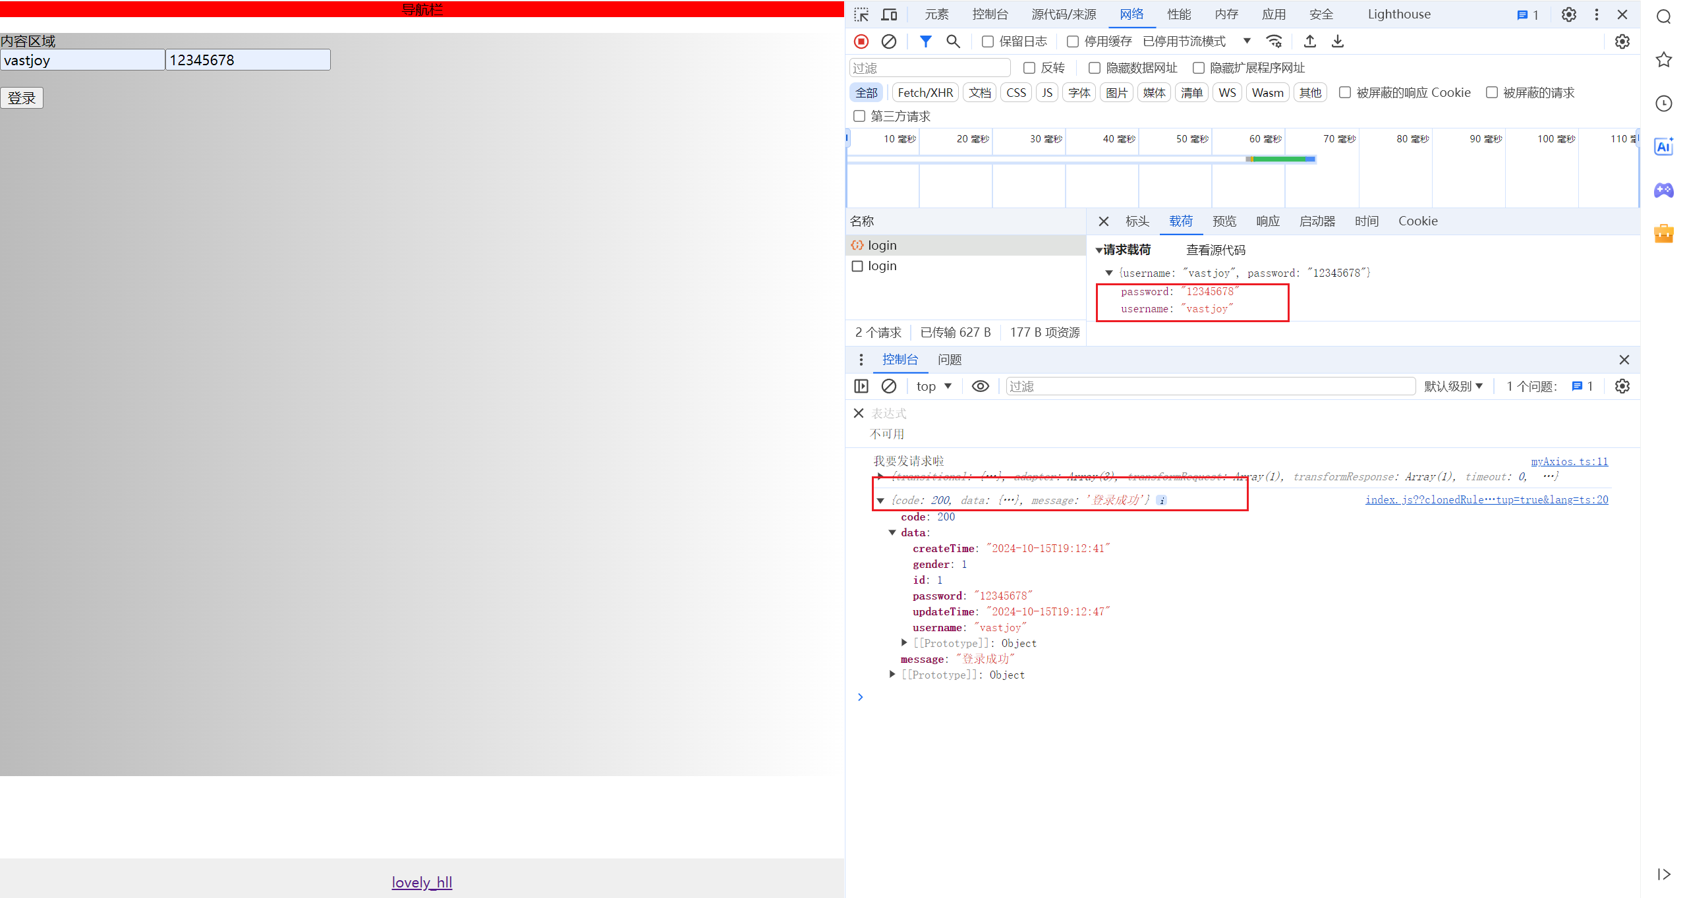Expand data's [[Prototype]] Object
Screen dimensions: 1687x898
(905, 642)
